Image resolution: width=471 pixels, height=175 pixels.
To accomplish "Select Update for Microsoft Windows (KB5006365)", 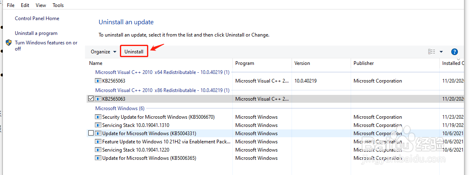I will click(x=149, y=158).
